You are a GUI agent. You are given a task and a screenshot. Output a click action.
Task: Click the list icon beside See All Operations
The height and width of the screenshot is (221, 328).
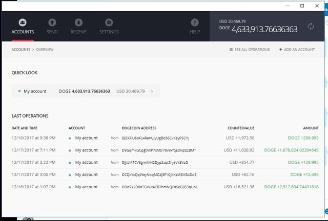click(x=231, y=50)
